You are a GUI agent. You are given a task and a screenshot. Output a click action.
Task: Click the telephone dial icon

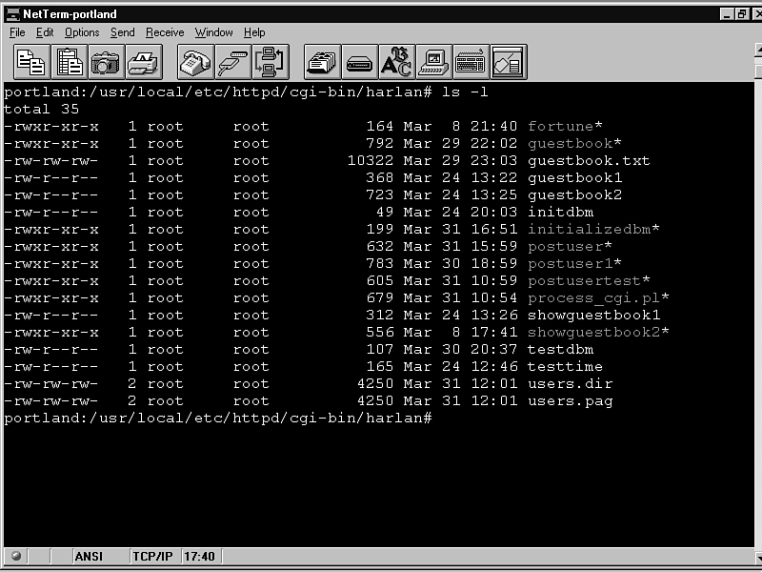coord(195,63)
